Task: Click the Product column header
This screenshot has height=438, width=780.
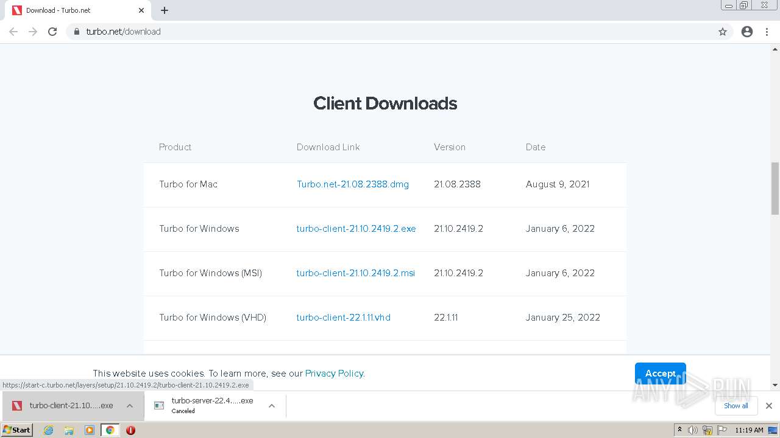Action: coord(175,147)
